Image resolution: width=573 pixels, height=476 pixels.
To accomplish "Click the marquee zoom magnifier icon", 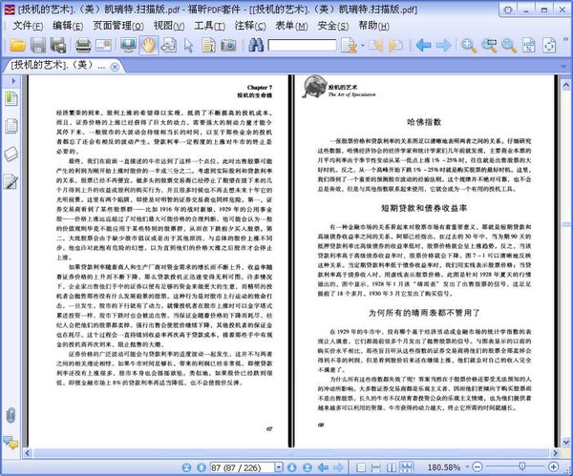I will [x=489, y=45].
